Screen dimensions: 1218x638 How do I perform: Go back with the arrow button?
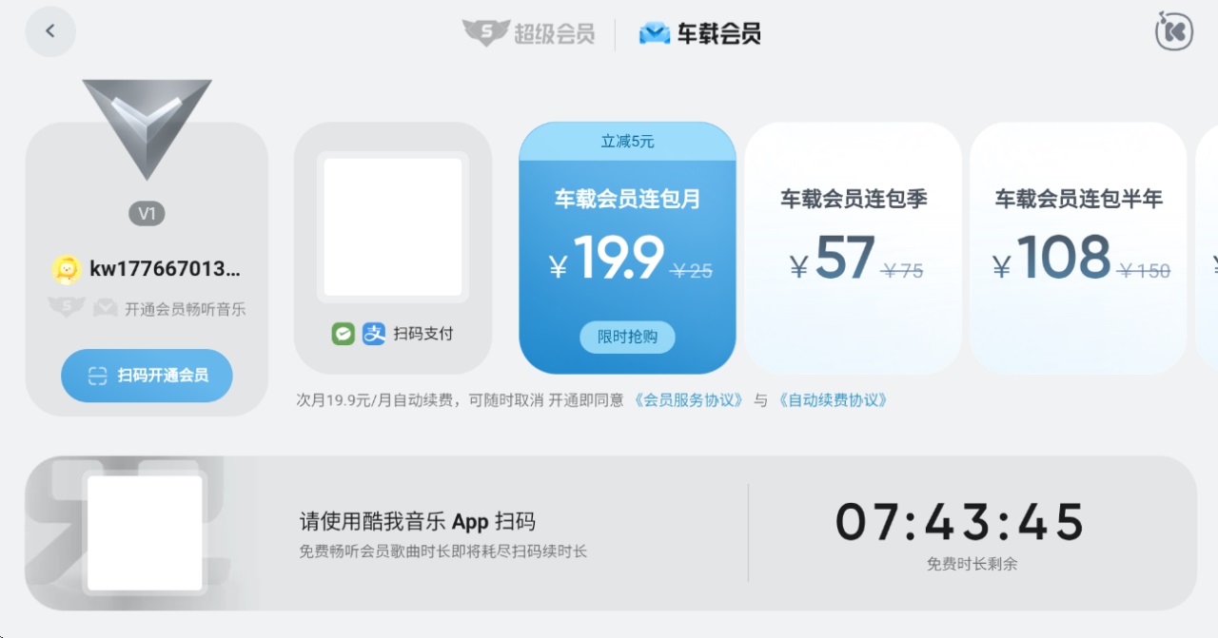[50, 31]
